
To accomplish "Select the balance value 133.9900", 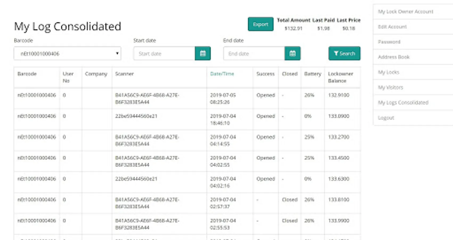I will [339, 221].
